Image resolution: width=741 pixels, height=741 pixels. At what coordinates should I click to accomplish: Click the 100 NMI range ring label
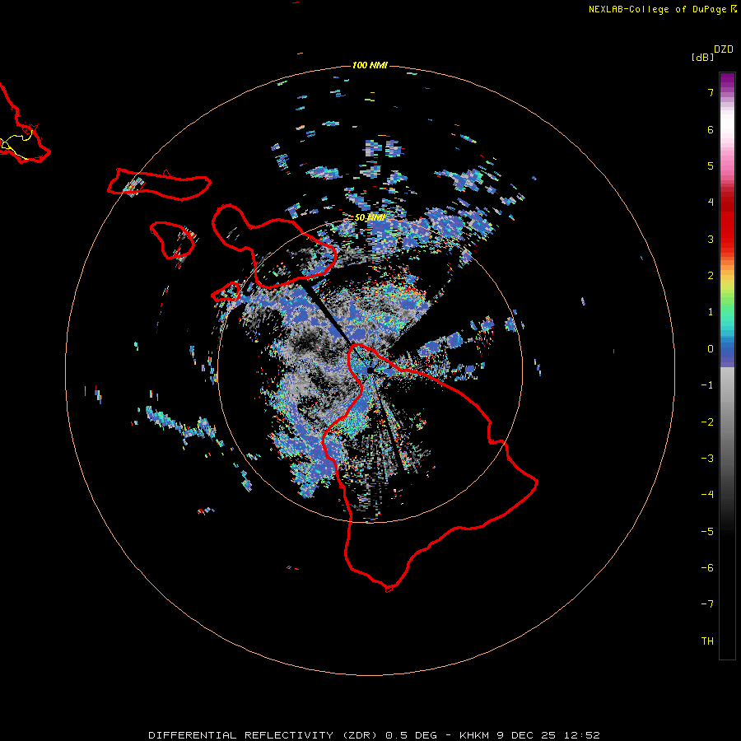pyautogui.click(x=370, y=65)
